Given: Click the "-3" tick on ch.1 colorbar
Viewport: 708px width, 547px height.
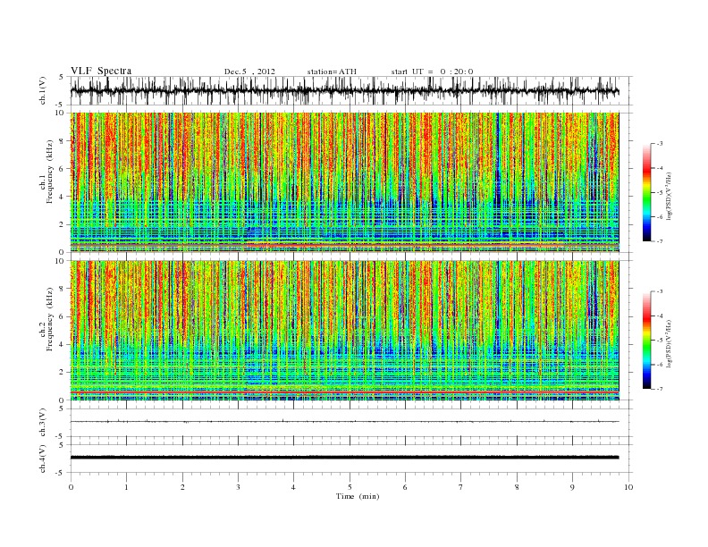Looking at the screenshot, I should [660, 144].
